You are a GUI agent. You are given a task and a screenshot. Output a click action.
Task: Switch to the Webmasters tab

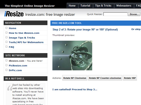124,5
